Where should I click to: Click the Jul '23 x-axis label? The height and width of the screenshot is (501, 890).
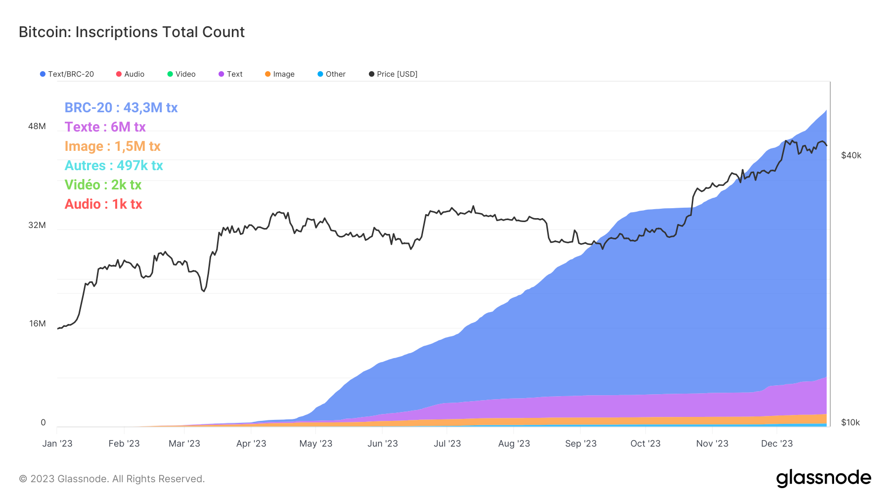(447, 444)
